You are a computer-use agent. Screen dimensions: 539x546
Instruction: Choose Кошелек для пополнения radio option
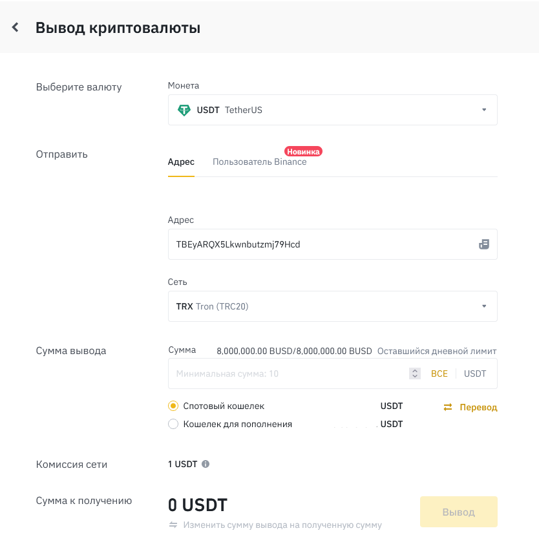(173, 424)
